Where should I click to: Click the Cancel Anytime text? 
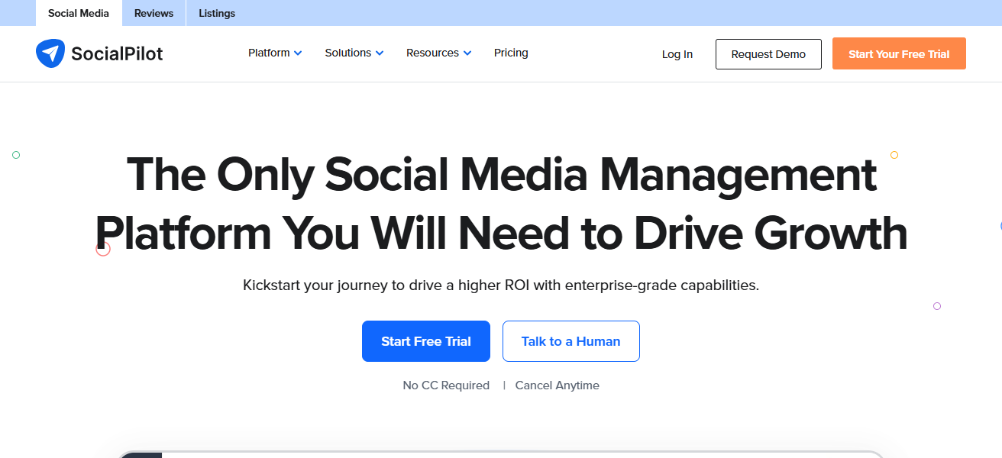pyautogui.click(x=557, y=385)
